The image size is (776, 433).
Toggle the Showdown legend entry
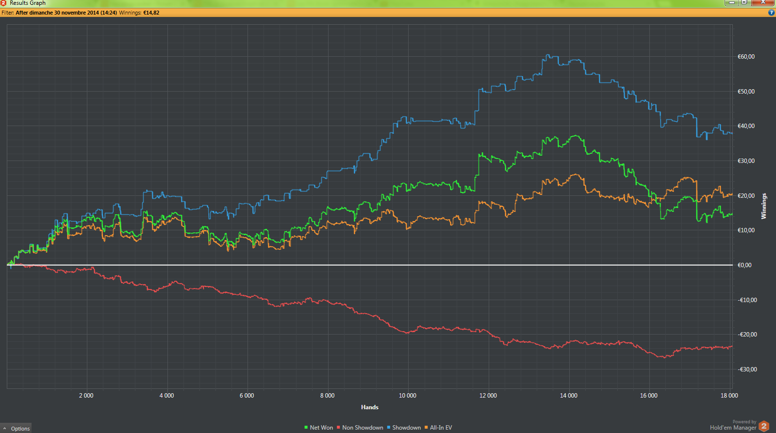point(404,428)
